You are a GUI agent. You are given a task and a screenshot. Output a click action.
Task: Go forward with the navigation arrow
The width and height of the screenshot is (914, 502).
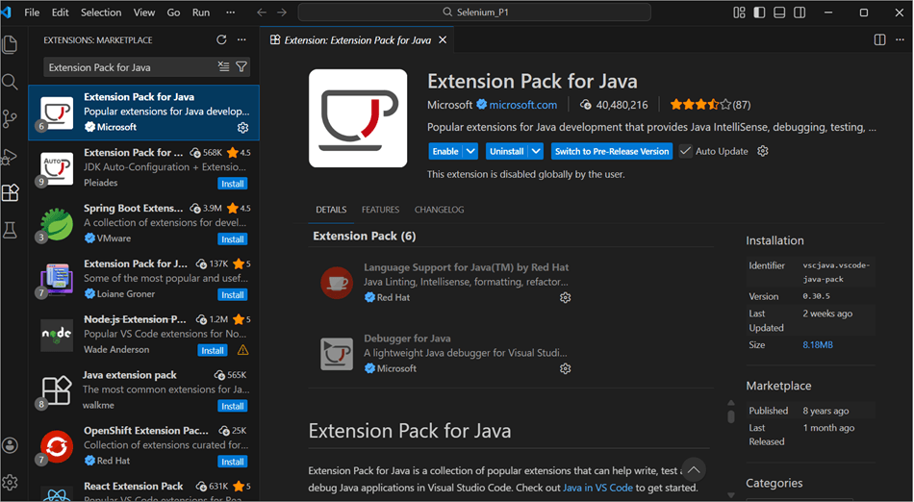[x=282, y=13]
